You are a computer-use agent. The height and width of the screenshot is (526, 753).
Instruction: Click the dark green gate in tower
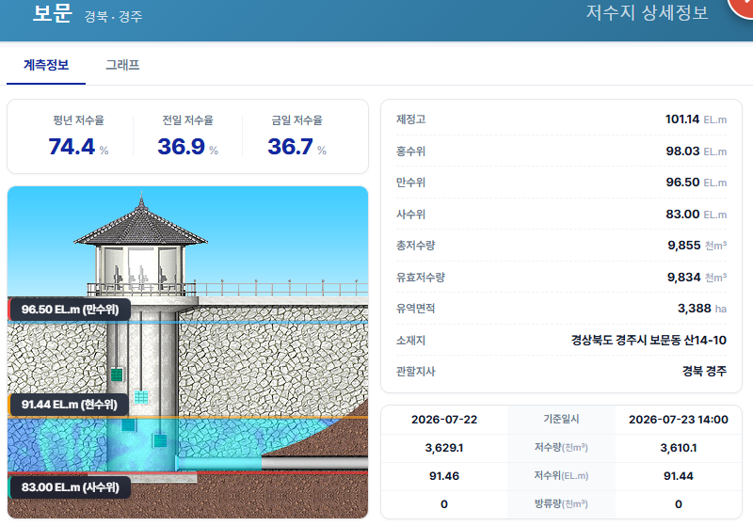click(117, 375)
